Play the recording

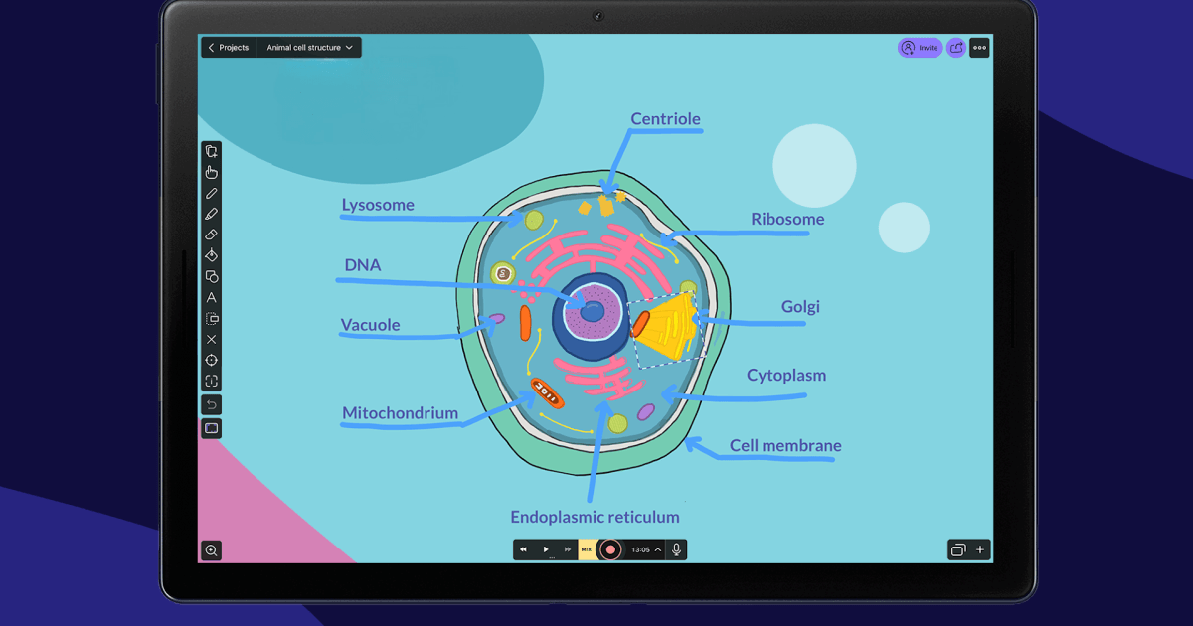pos(546,549)
